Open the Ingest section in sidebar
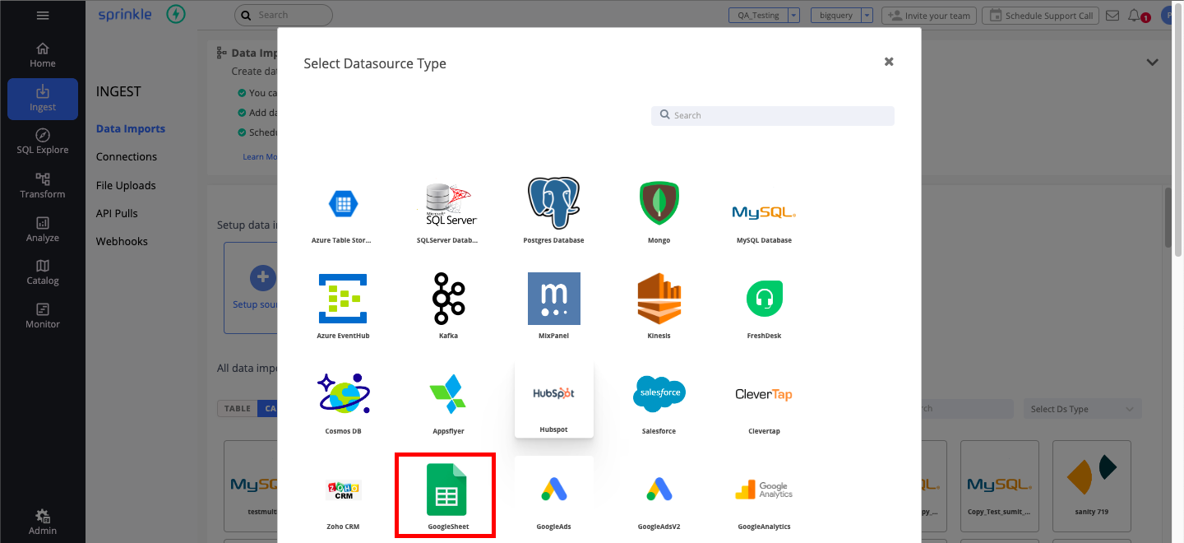The width and height of the screenshot is (1184, 543). click(43, 99)
